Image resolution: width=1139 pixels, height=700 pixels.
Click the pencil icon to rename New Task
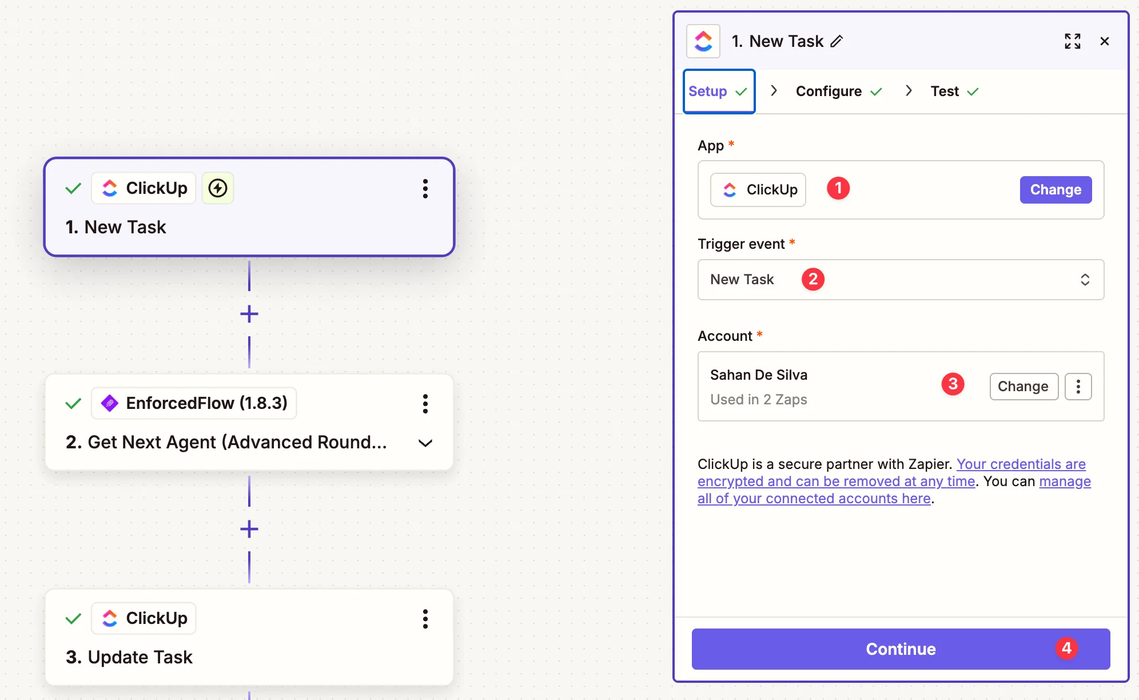[837, 41]
